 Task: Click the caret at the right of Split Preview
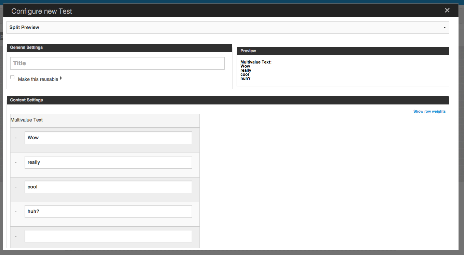point(444,27)
